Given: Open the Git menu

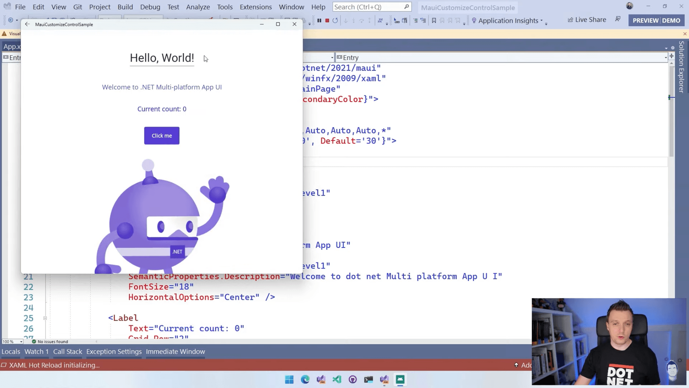Looking at the screenshot, I should (78, 7).
